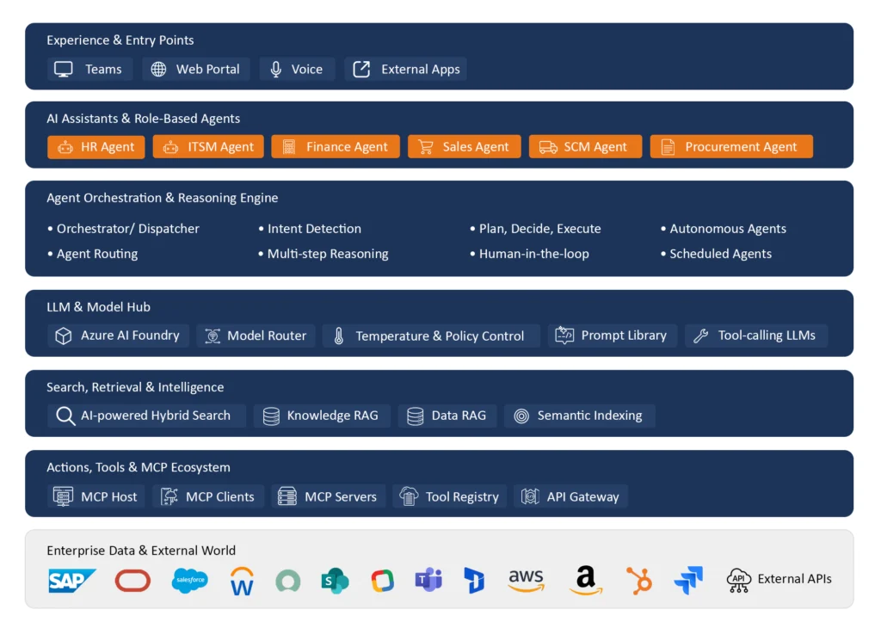Screen dimensions: 881x628
Task: Click the External APIs cloud icon
Action: [738, 580]
